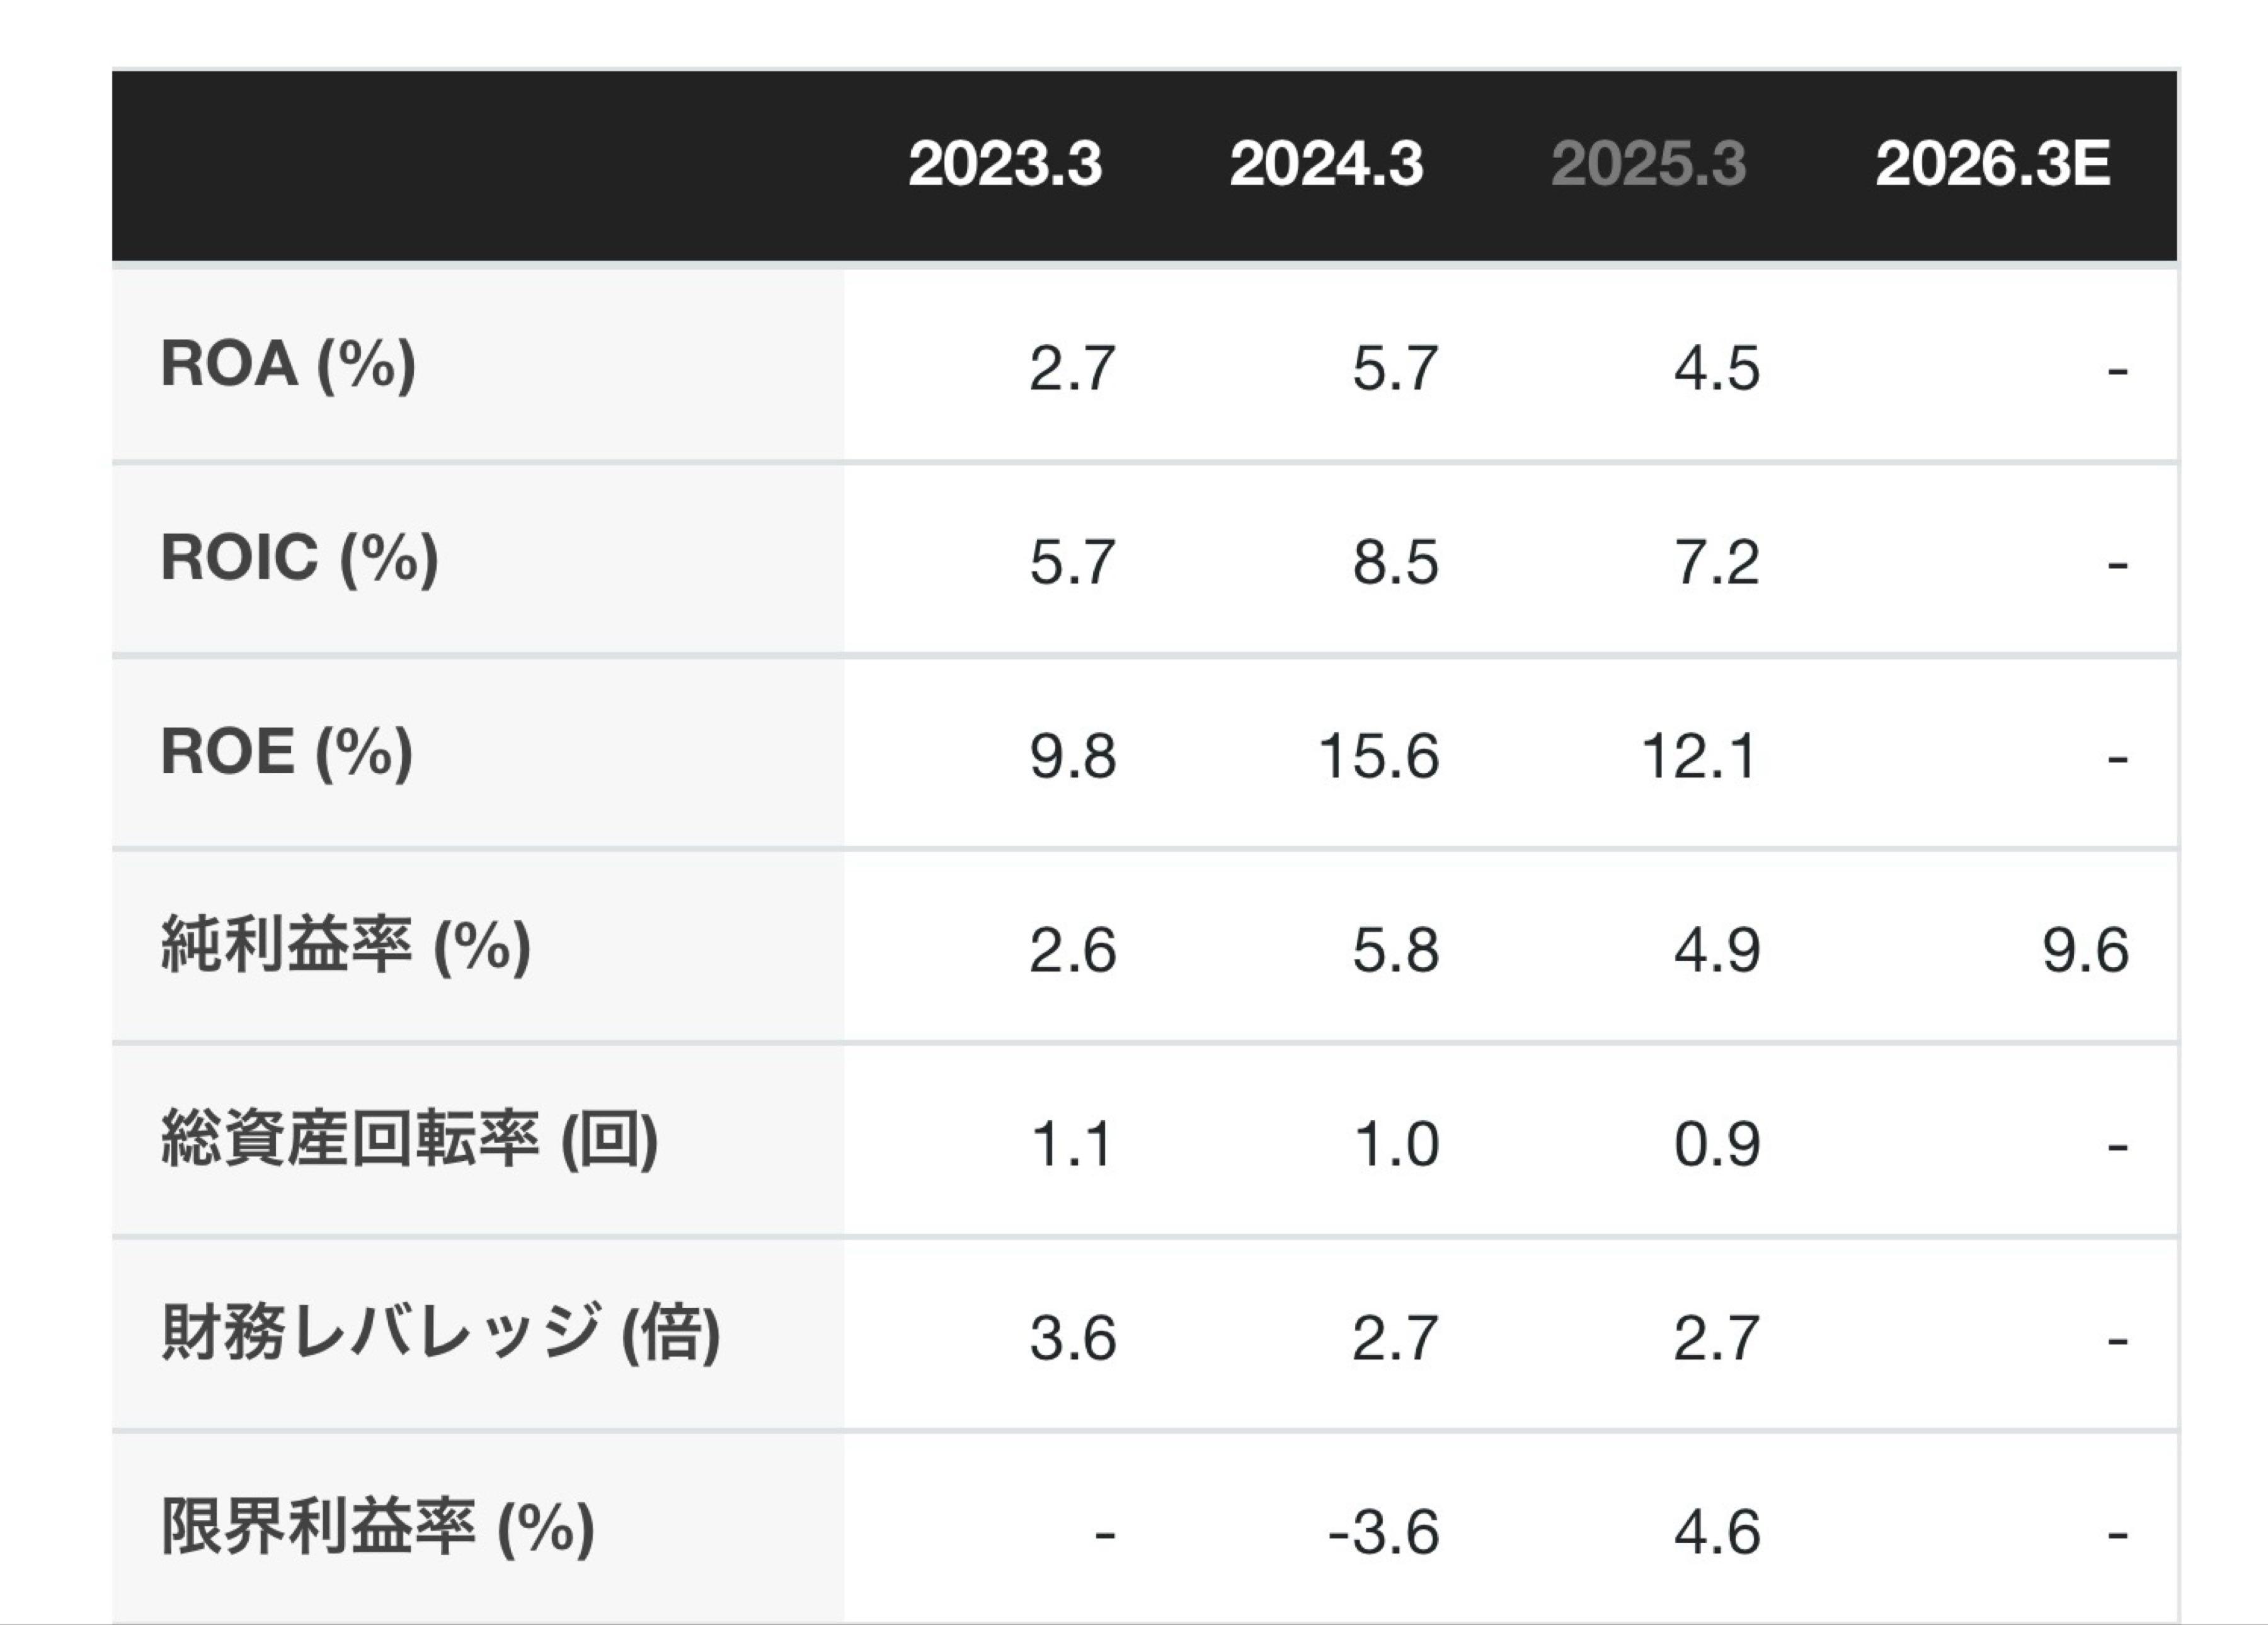Click the ROE value 15.6 for 2024.3

point(1379,756)
